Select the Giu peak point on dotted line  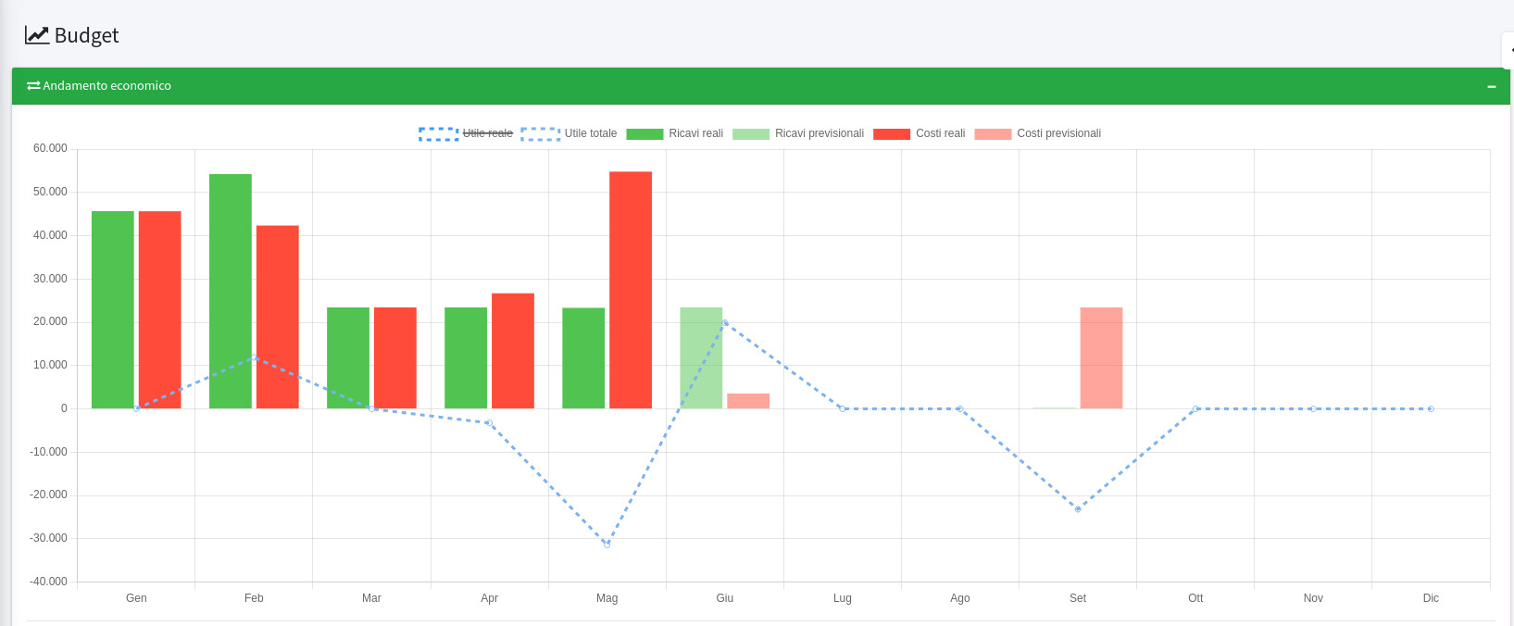pyautogui.click(x=724, y=323)
